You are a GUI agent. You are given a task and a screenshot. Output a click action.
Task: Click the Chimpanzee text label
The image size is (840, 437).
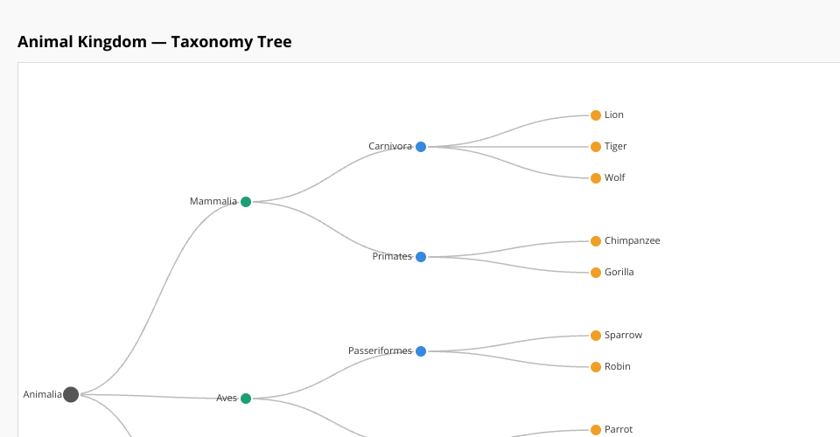pos(632,240)
